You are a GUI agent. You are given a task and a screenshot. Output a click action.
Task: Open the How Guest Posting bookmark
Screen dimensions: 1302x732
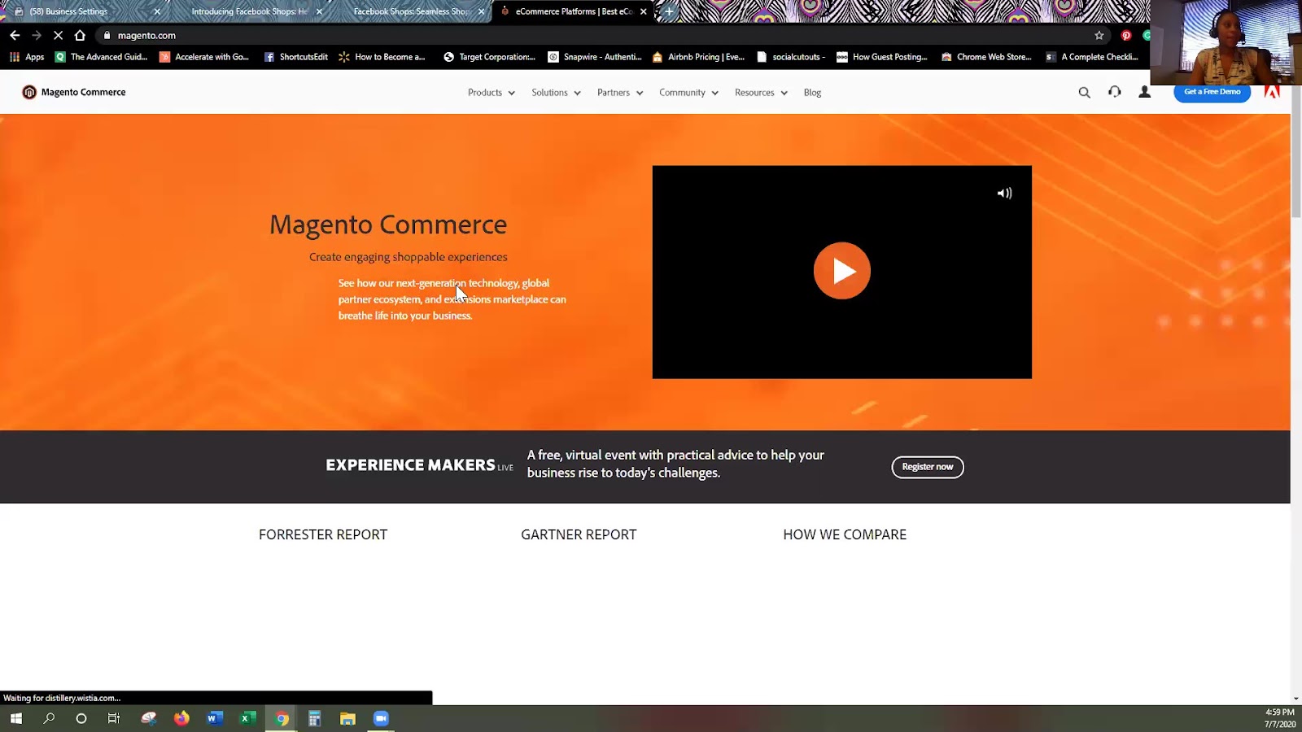coord(882,57)
